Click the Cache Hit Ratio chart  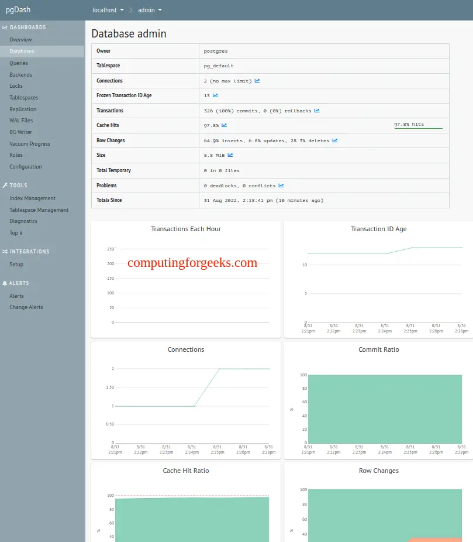click(186, 503)
